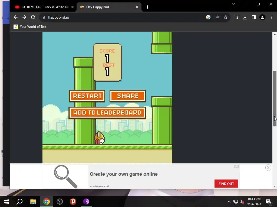
Task: Add score to leaderboard
Action: 107,113
